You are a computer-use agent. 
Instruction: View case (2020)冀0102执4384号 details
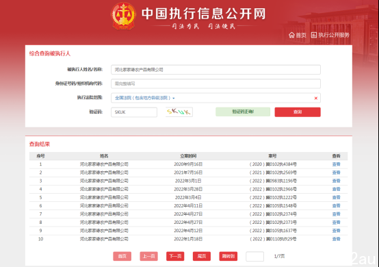[336, 164]
